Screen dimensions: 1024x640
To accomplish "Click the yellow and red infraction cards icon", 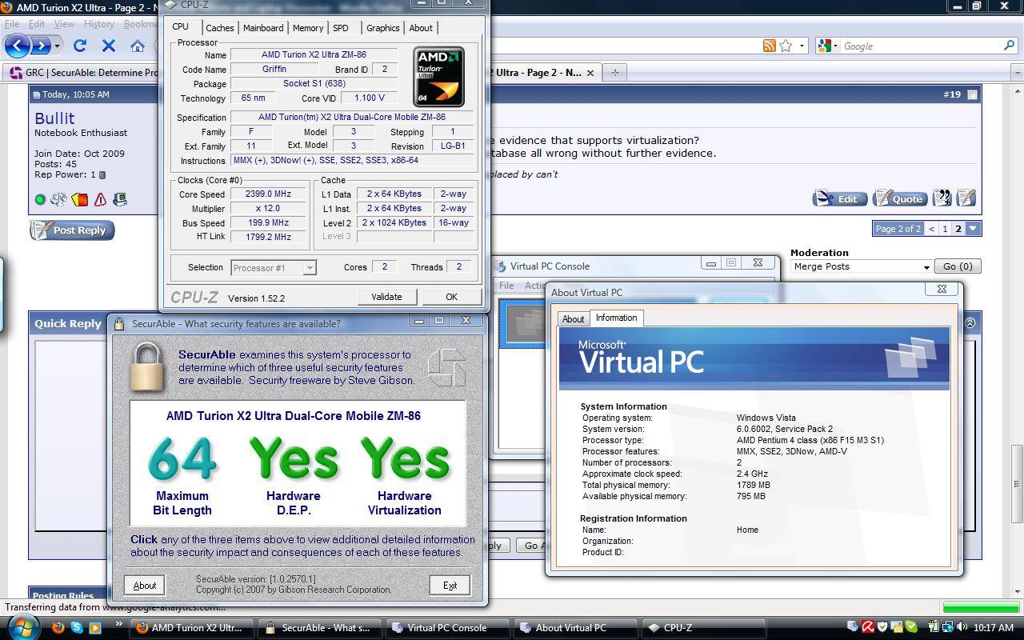I will coord(79,199).
